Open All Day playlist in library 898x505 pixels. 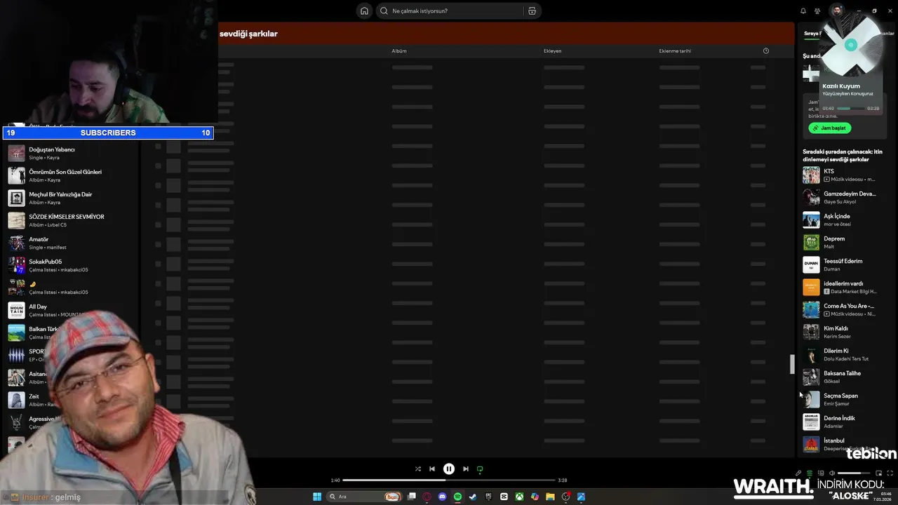[70, 310]
